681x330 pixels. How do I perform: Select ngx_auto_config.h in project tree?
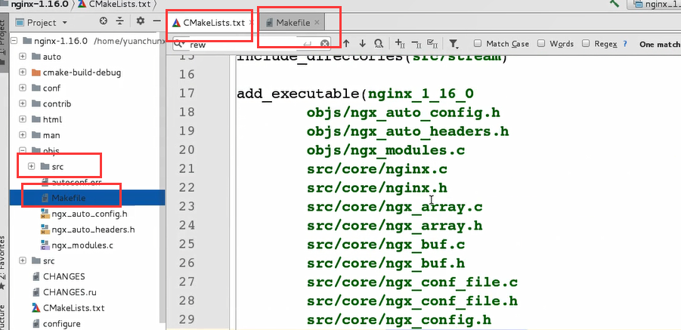pos(89,214)
